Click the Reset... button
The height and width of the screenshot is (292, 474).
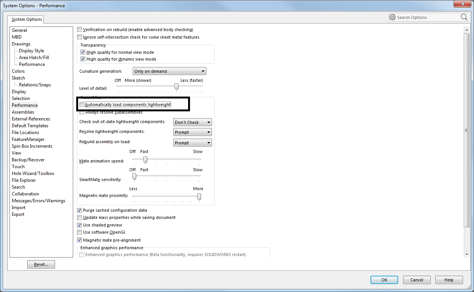41,264
